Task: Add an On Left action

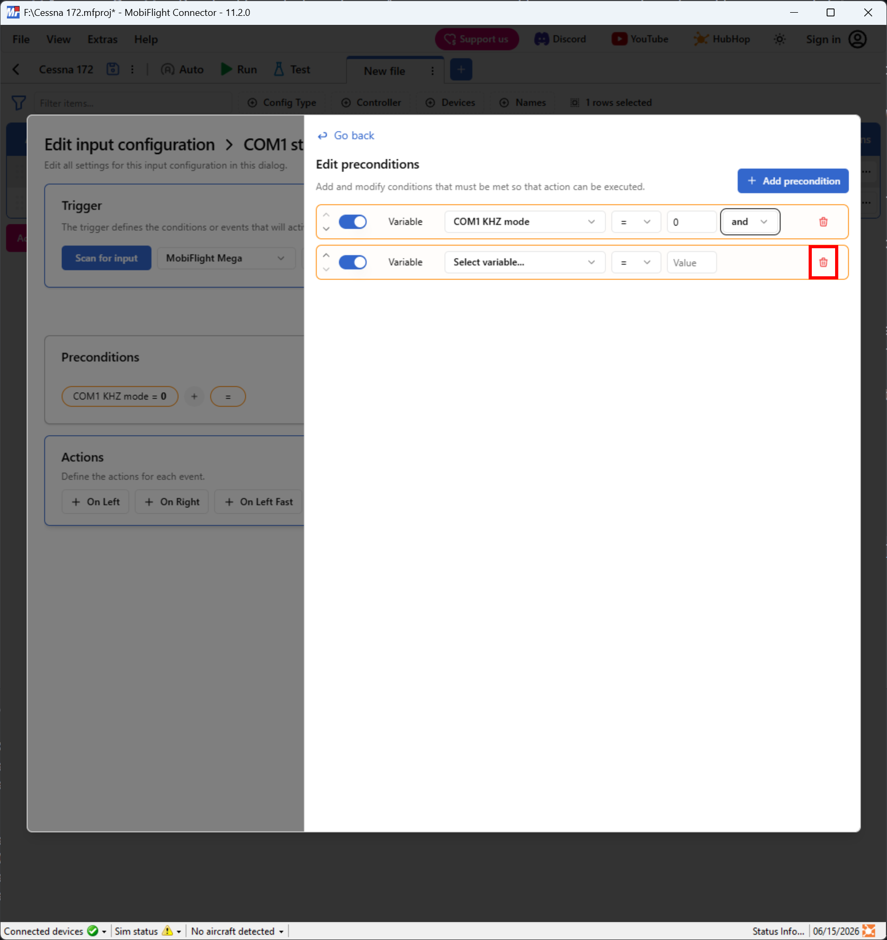Action: tap(96, 502)
